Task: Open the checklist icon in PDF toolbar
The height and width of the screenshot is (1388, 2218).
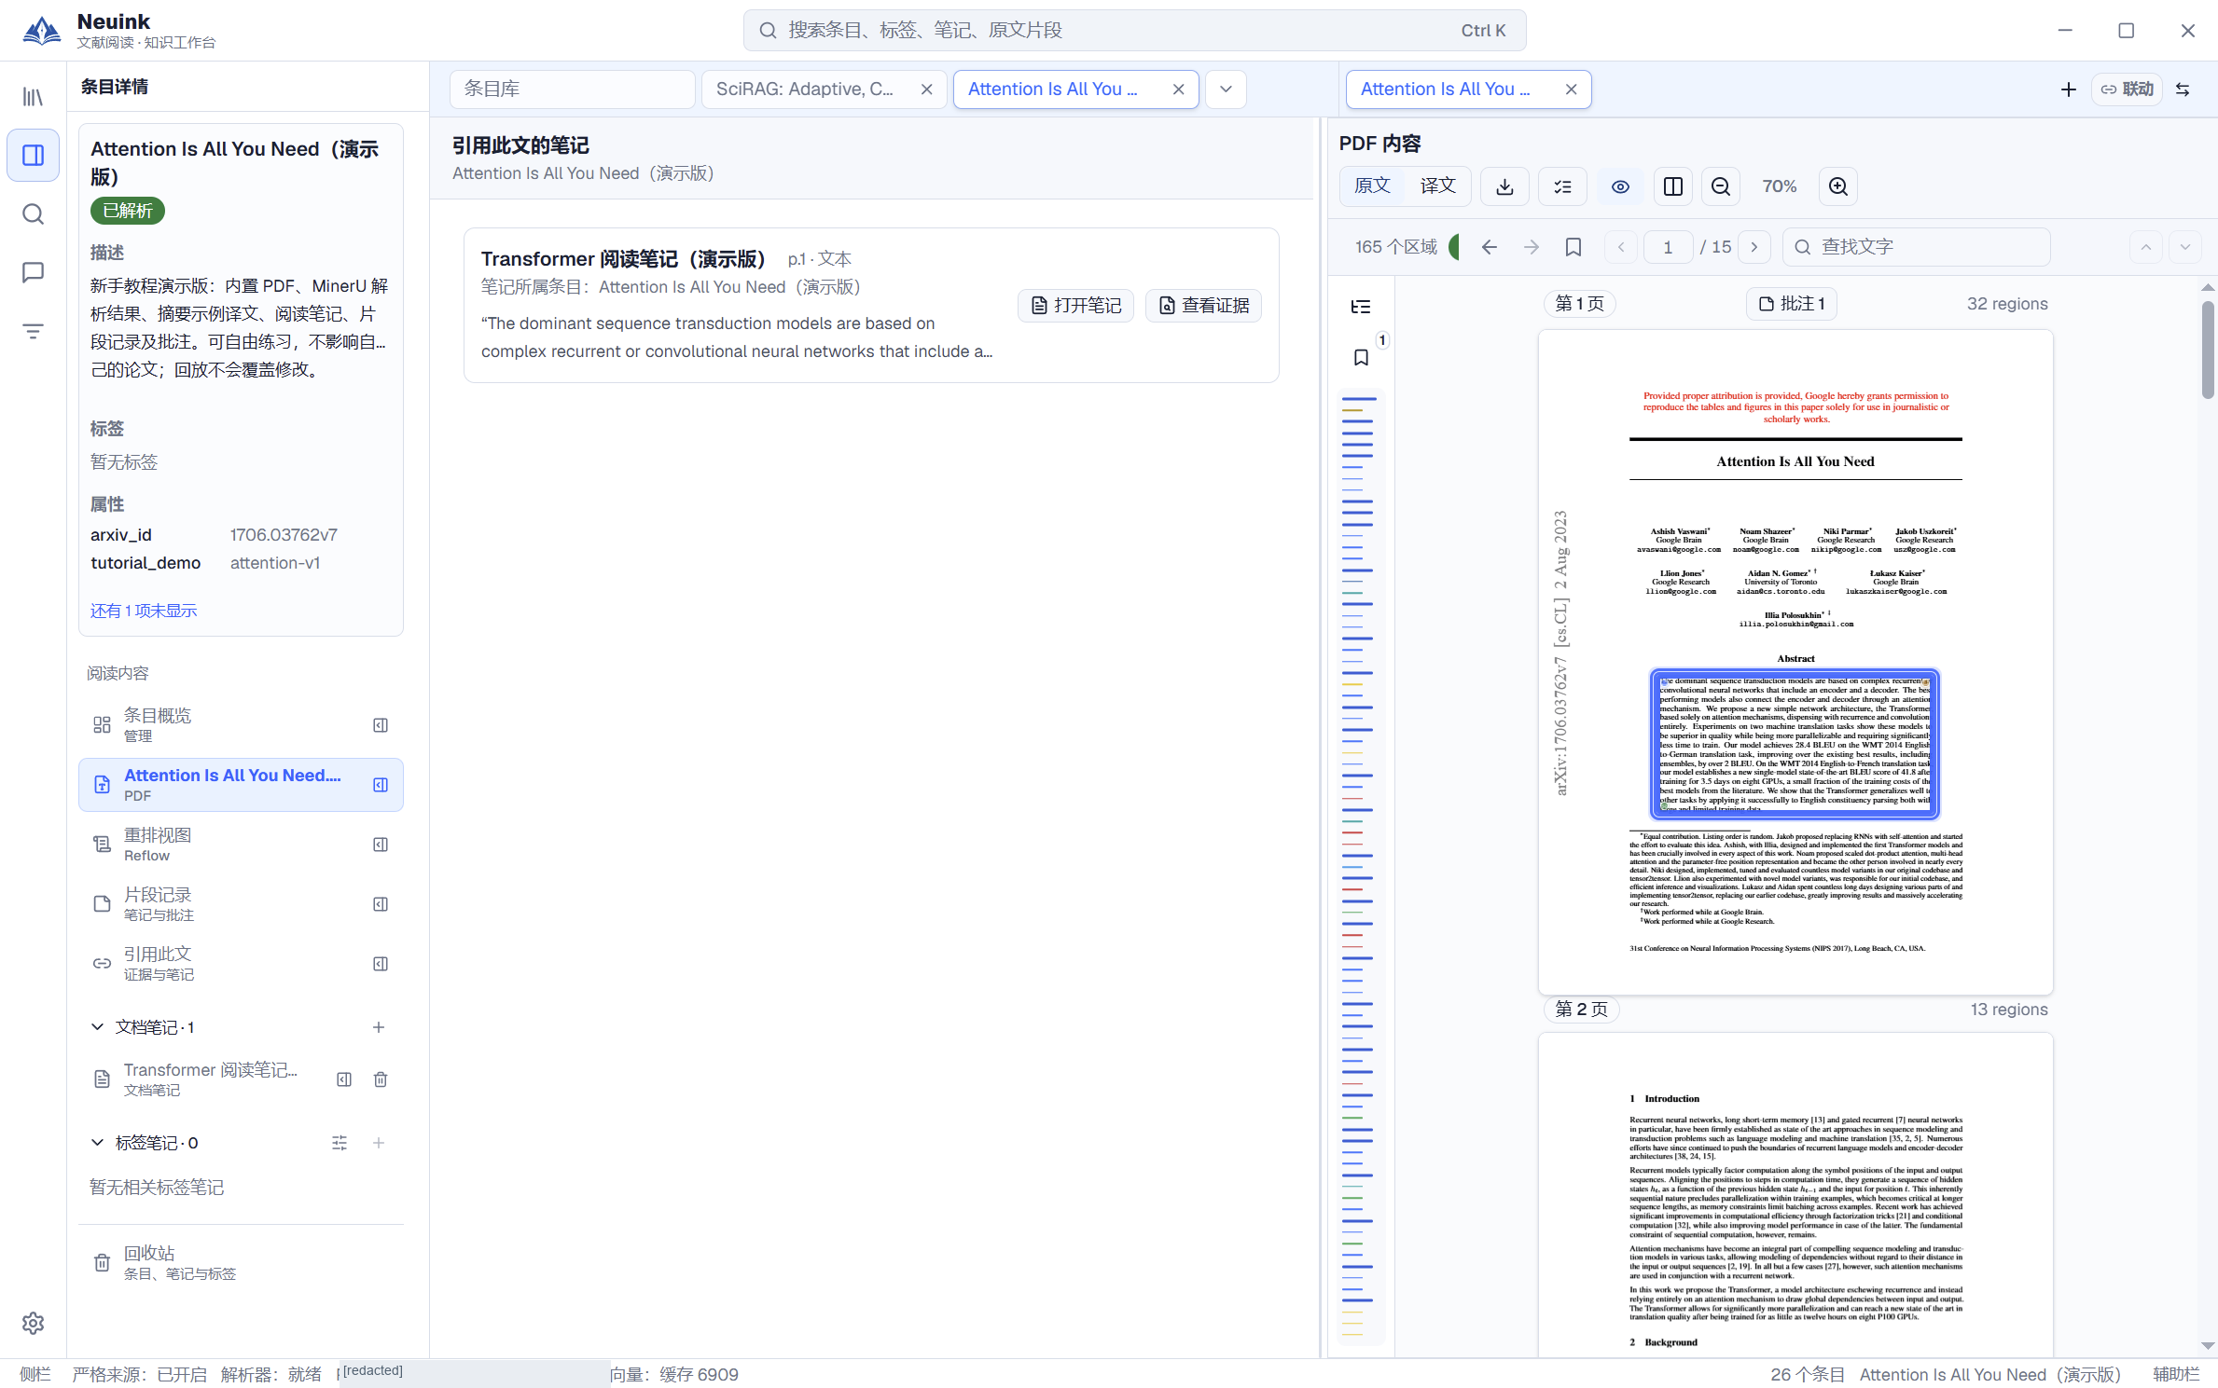Action: point(1562,186)
